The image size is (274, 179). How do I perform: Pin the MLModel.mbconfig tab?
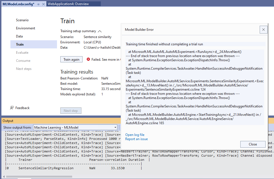pos(38,4)
